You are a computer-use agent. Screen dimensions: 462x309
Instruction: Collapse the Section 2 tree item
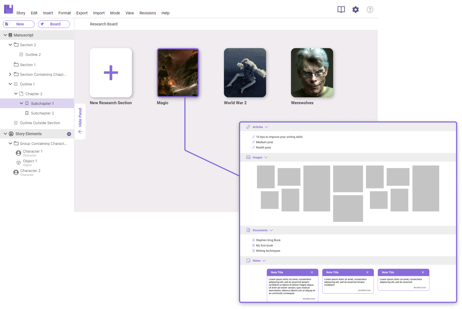[x=10, y=45]
